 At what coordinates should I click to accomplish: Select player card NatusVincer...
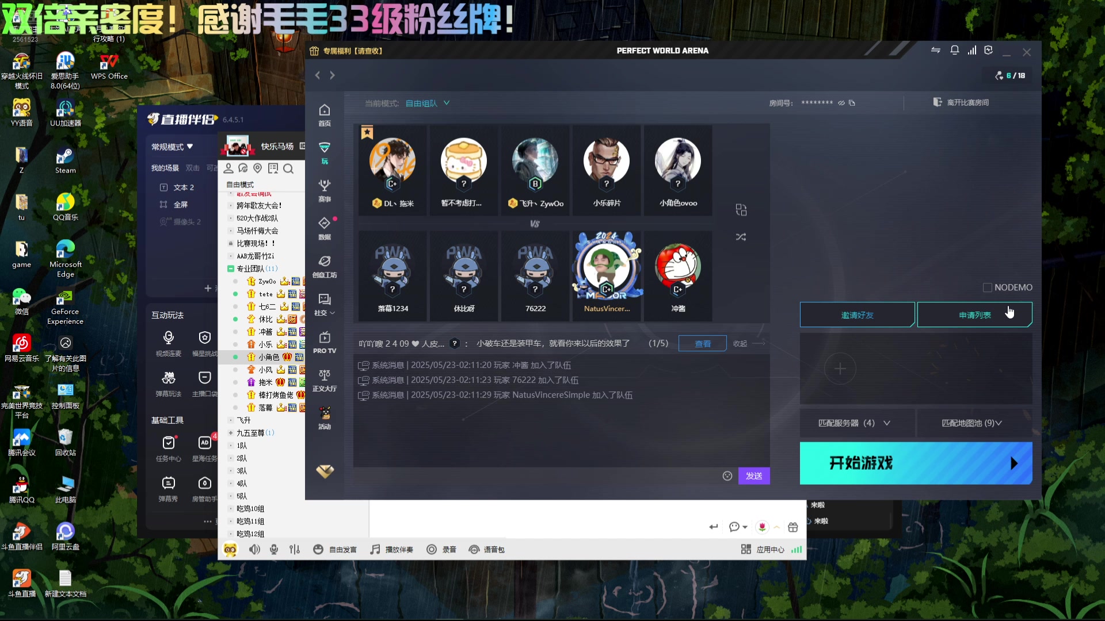(x=607, y=276)
